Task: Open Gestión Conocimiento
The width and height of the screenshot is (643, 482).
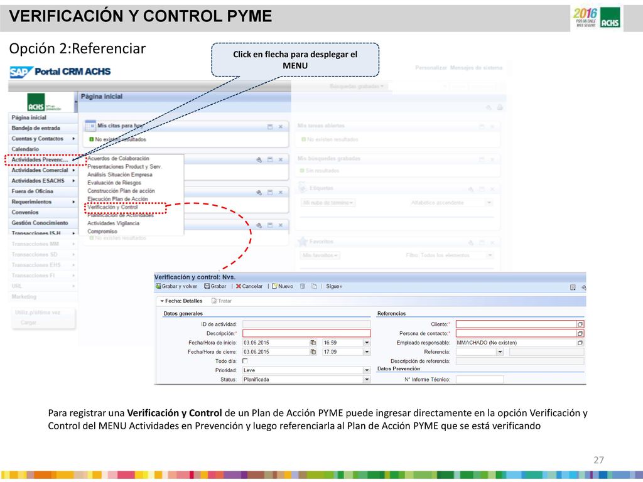Action: click(43, 223)
